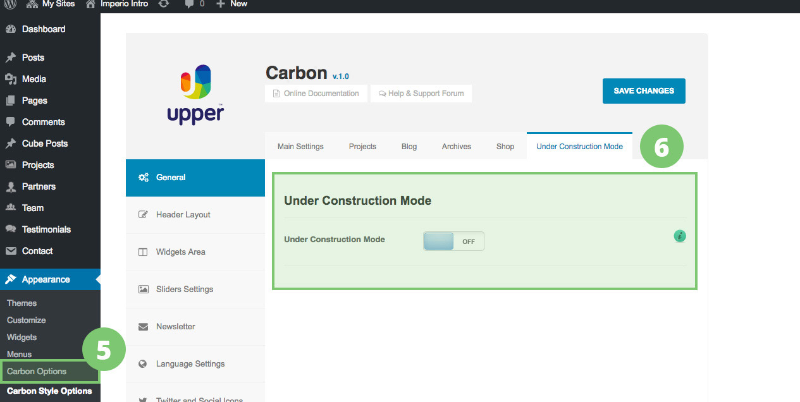Toggle the Under Construction Mode switch

[x=453, y=241]
